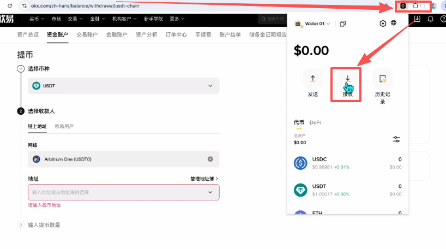Viewport: 446px width, 249px height.
Task: Open the 交易账户 tab
Action: (x=87, y=35)
